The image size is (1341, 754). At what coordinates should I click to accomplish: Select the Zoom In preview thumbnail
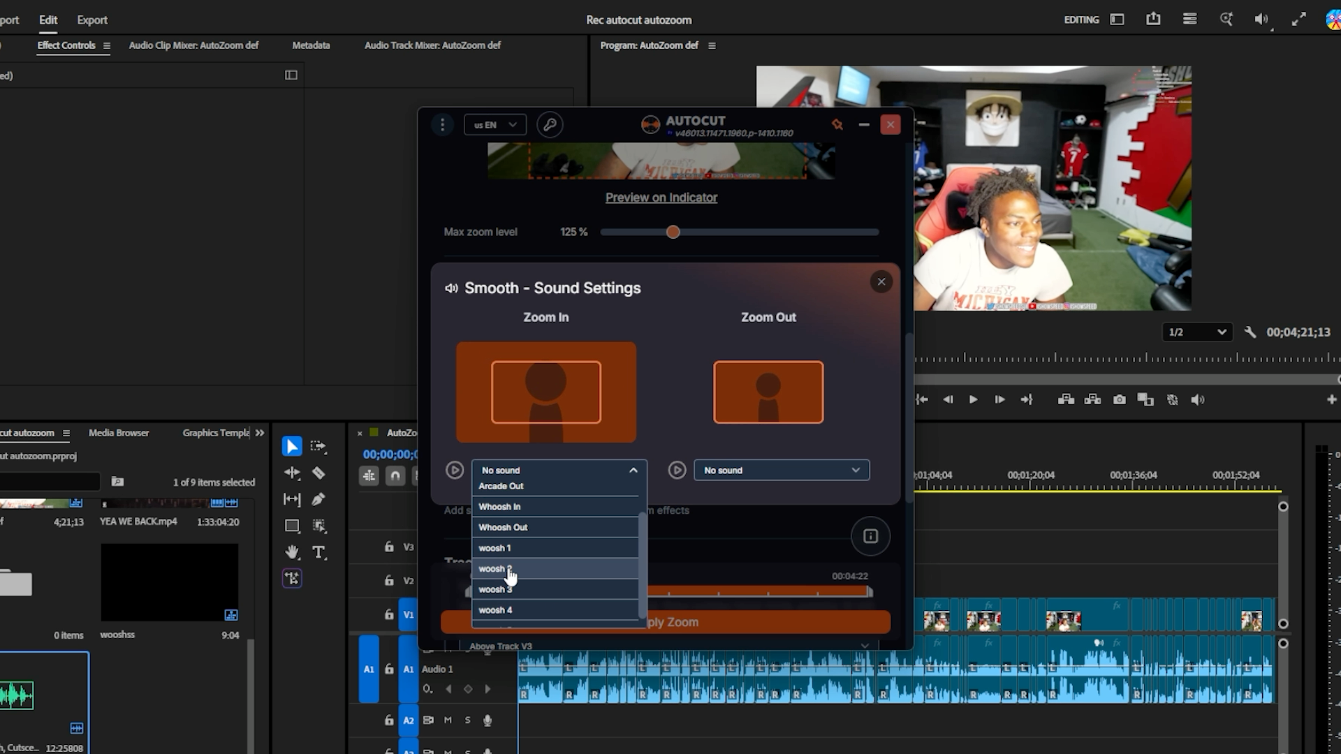coord(546,392)
